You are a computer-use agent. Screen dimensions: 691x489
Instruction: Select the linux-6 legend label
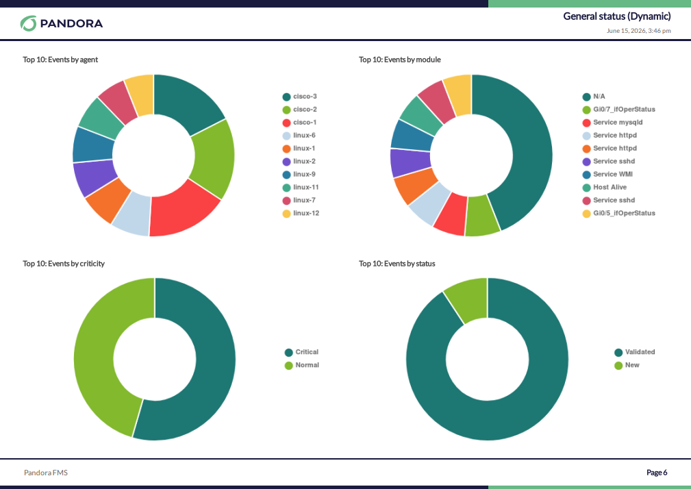click(x=305, y=135)
